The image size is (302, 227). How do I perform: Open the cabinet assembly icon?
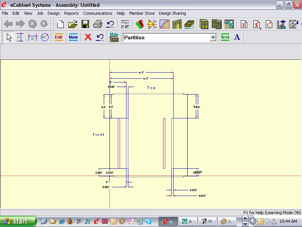pos(216,24)
